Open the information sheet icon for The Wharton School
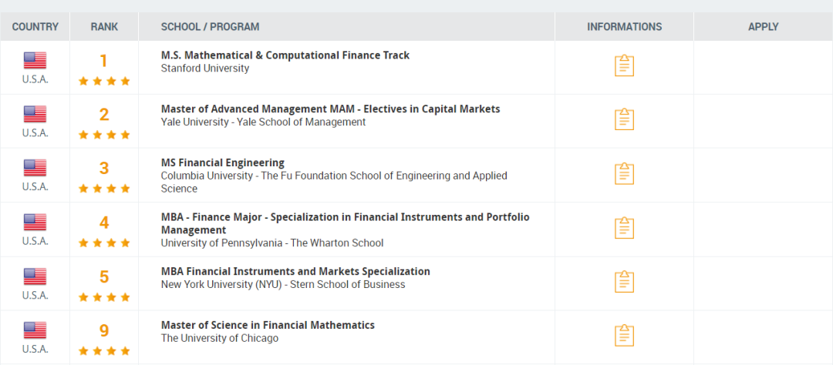 [624, 228]
